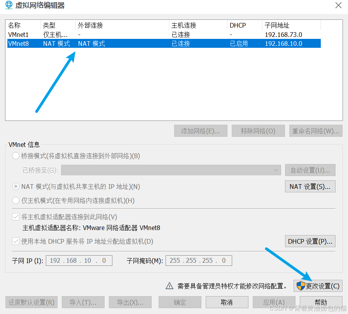Click 主机虚拟适配器名称 VMnet8 text
Screen dimensions: 348x314
[91, 228]
